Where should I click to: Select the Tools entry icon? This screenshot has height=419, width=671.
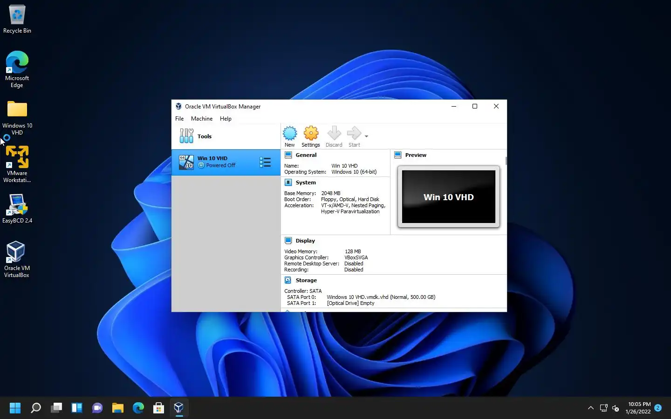[x=186, y=136]
